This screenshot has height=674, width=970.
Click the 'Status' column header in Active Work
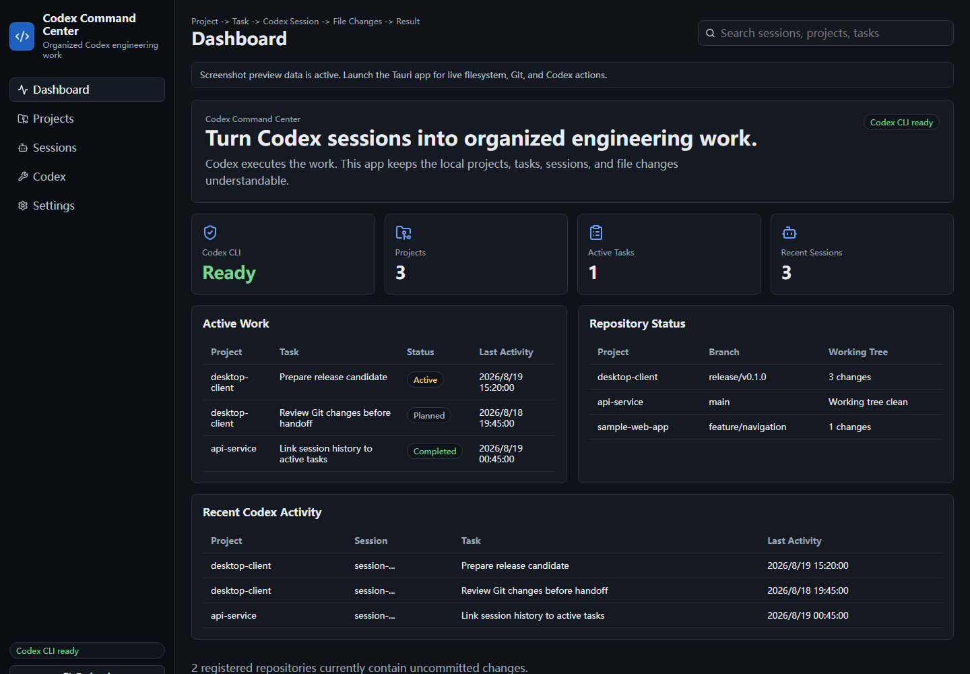[x=420, y=352]
